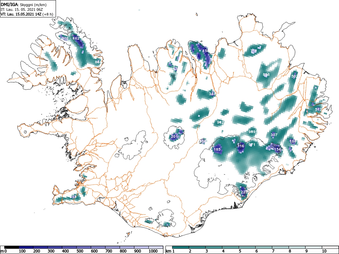Click the '100' label on the metre scale
The height and width of the screenshot is (254, 339).
(x=22, y=251)
